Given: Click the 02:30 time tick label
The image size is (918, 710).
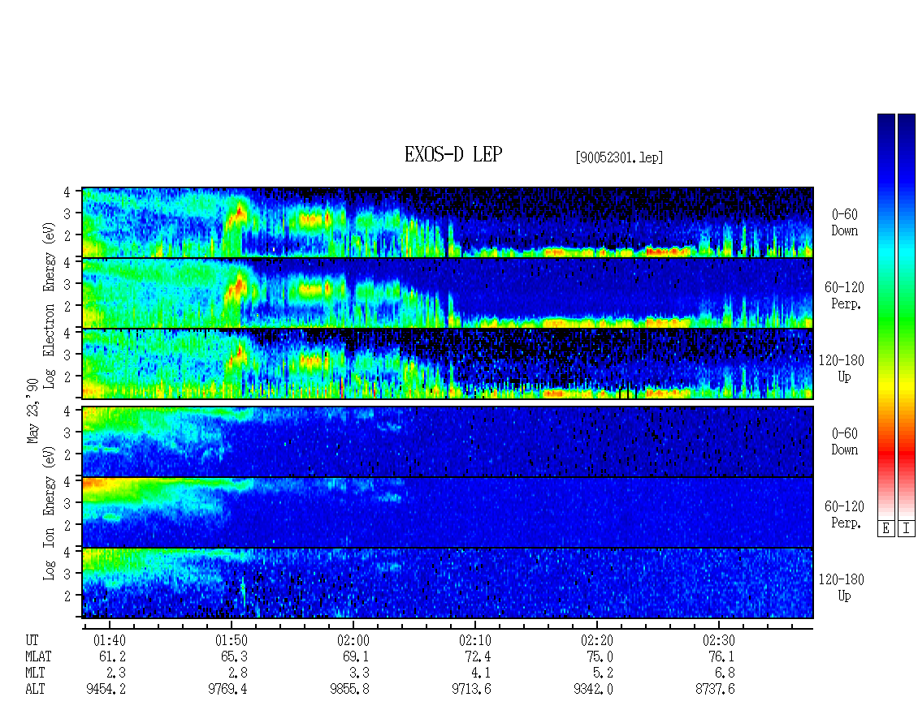Looking at the screenshot, I should 718,640.
